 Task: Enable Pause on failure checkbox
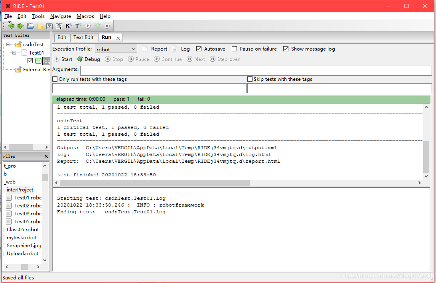(x=235, y=49)
